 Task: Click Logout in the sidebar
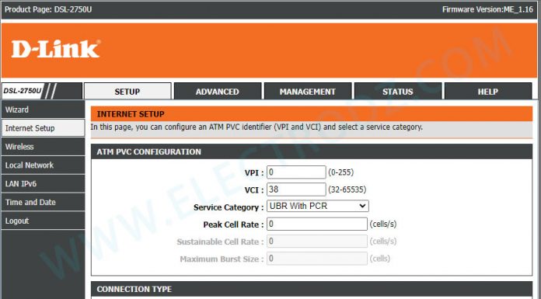click(x=43, y=221)
